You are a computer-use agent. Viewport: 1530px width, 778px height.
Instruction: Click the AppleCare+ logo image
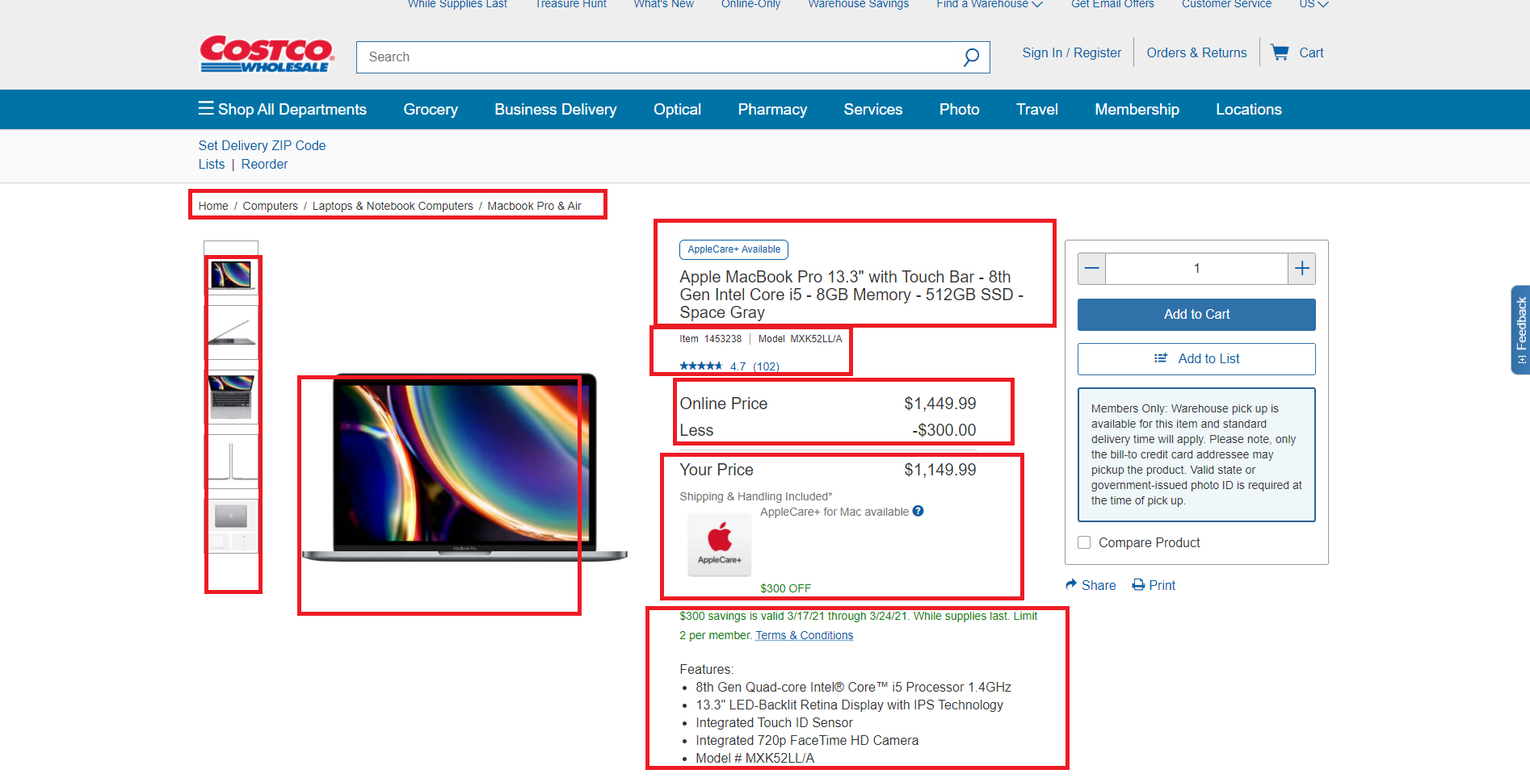(x=719, y=545)
